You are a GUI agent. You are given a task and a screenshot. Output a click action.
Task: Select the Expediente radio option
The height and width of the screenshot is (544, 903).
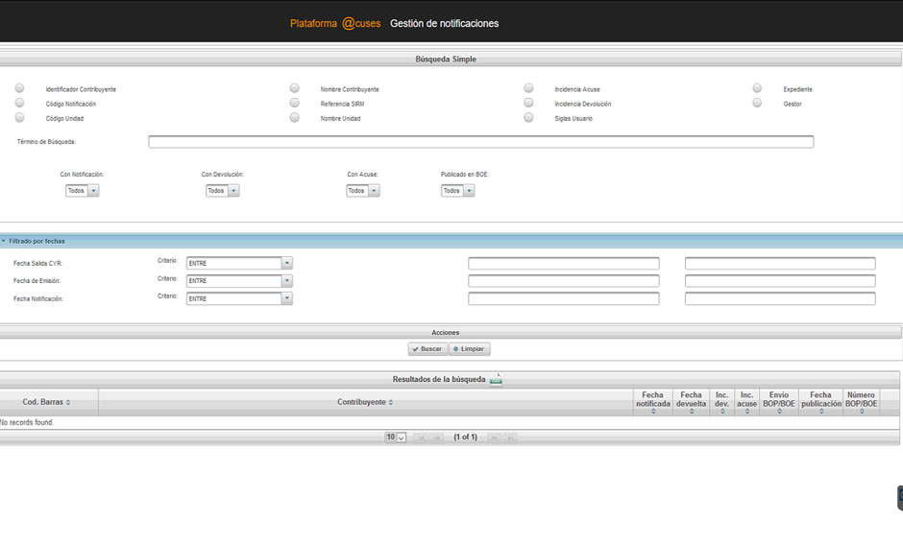(x=757, y=89)
